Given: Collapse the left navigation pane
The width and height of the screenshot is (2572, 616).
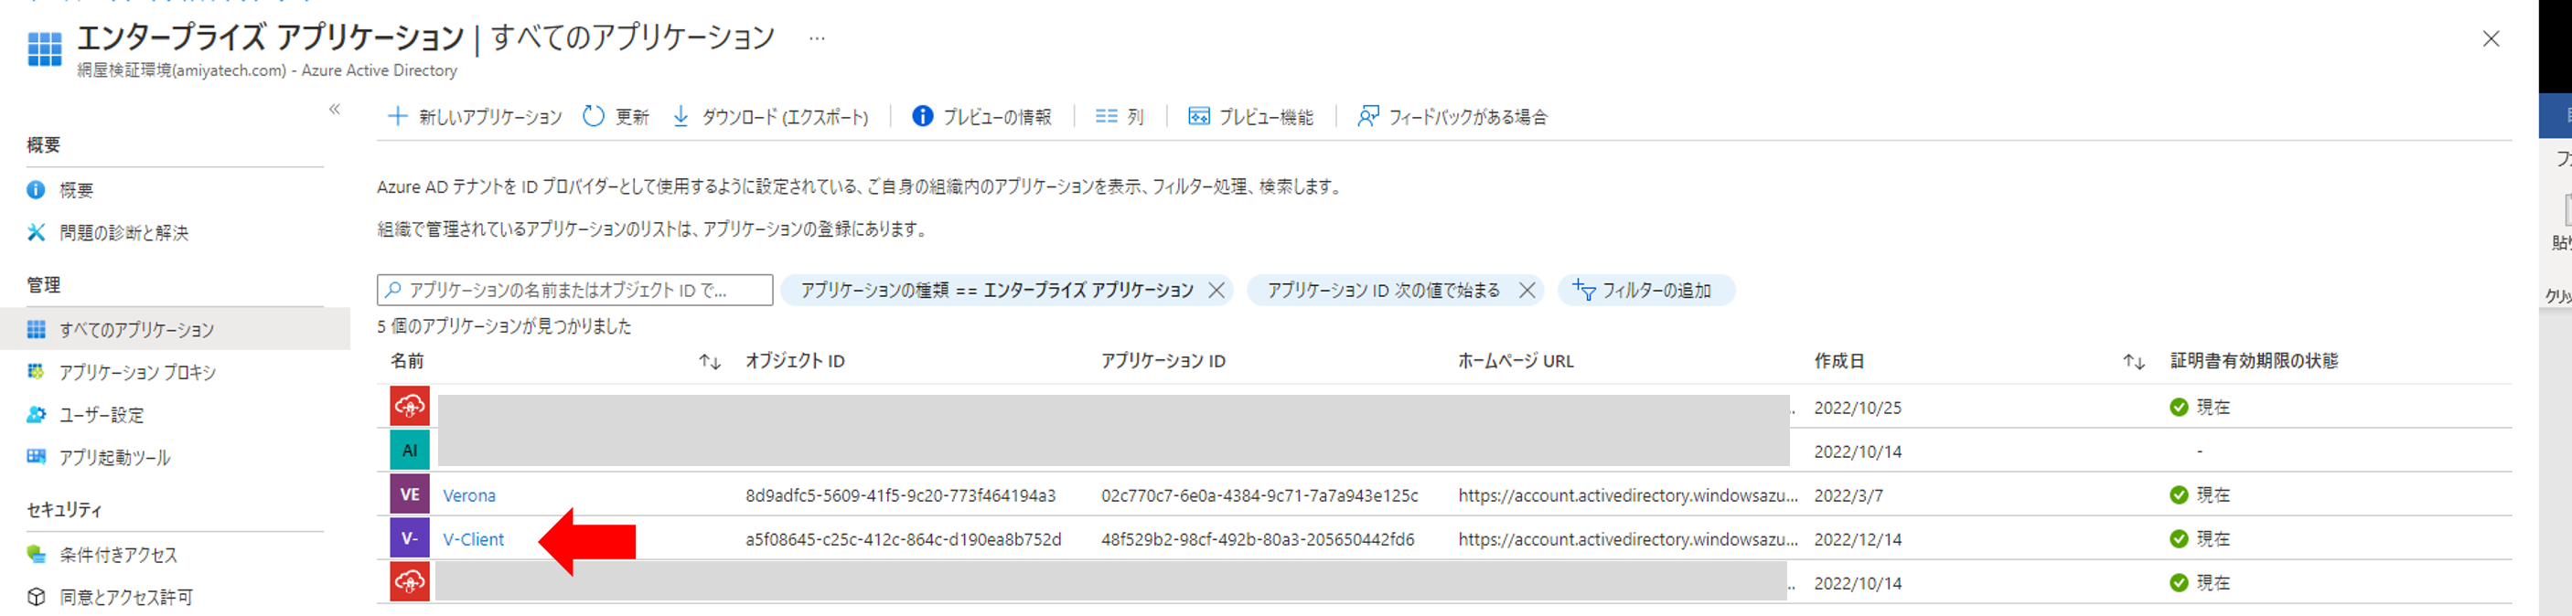Looking at the screenshot, I should point(335,110).
